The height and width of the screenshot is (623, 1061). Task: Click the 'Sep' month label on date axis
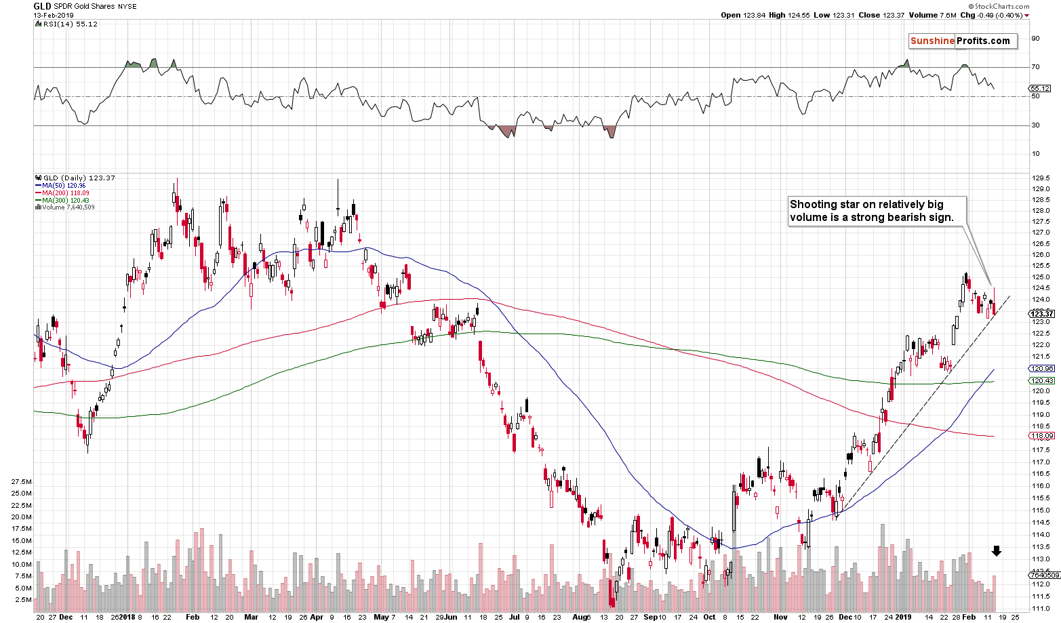[x=651, y=618]
